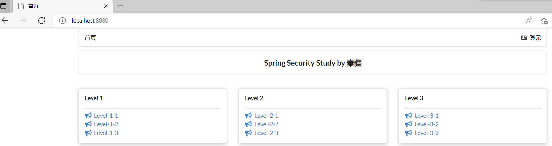Click the bullhorn icon beside Level-3-3
Image resolution: width=552 pixels, height=146 pixels.
tap(408, 133)
